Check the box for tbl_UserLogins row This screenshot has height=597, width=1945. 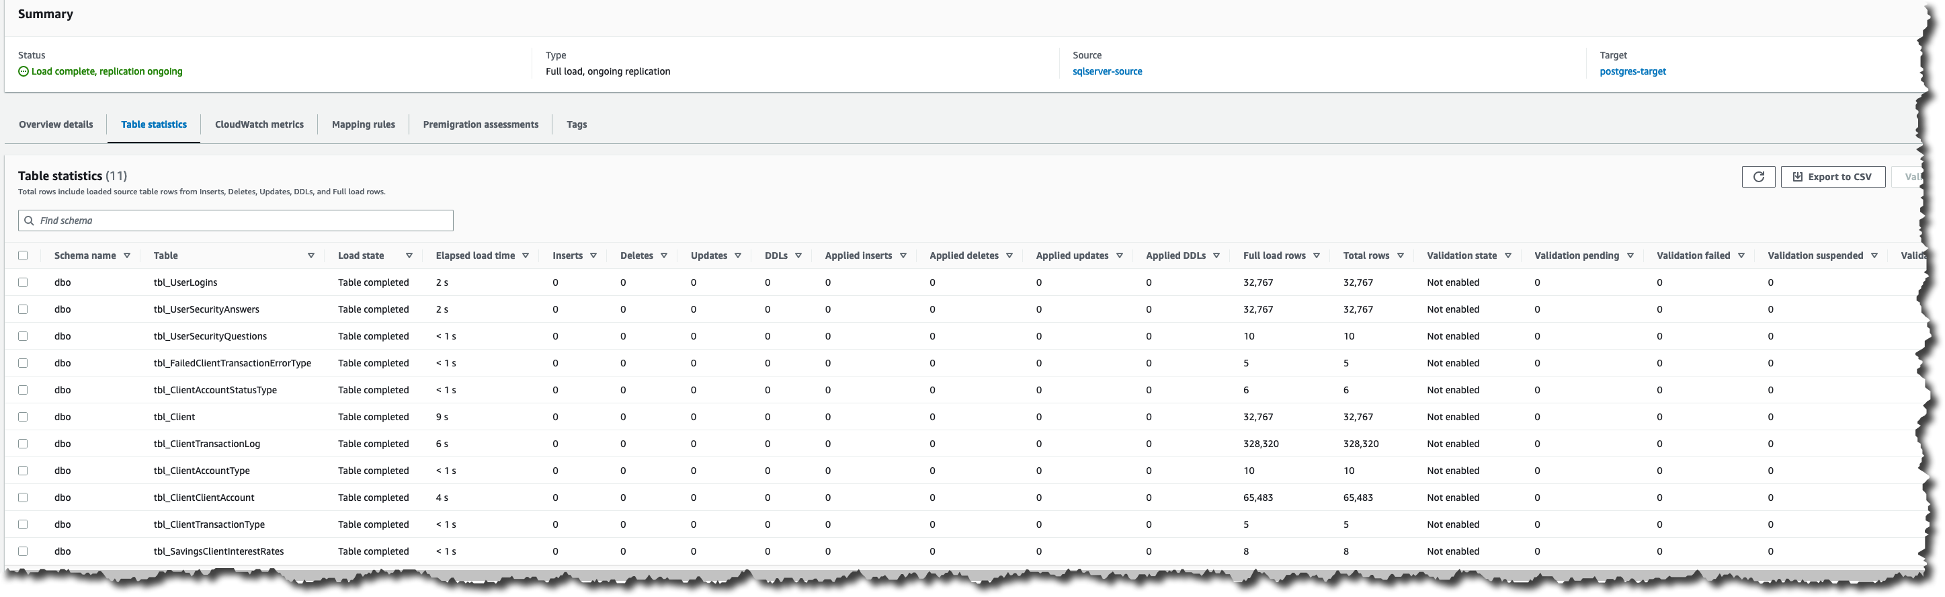pos(23,282)
